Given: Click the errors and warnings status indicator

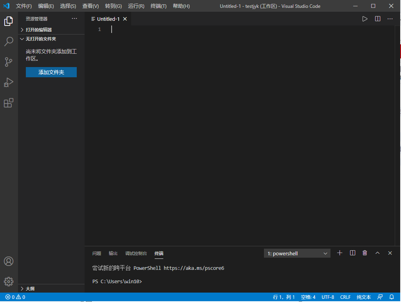Looking at the screenshot, I should click(x=15, y=297).
